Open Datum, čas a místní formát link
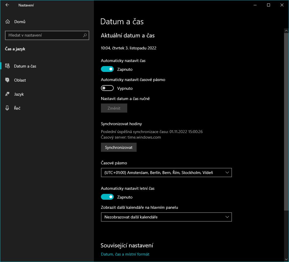This screenshot has height=262, width=289. 125,254
